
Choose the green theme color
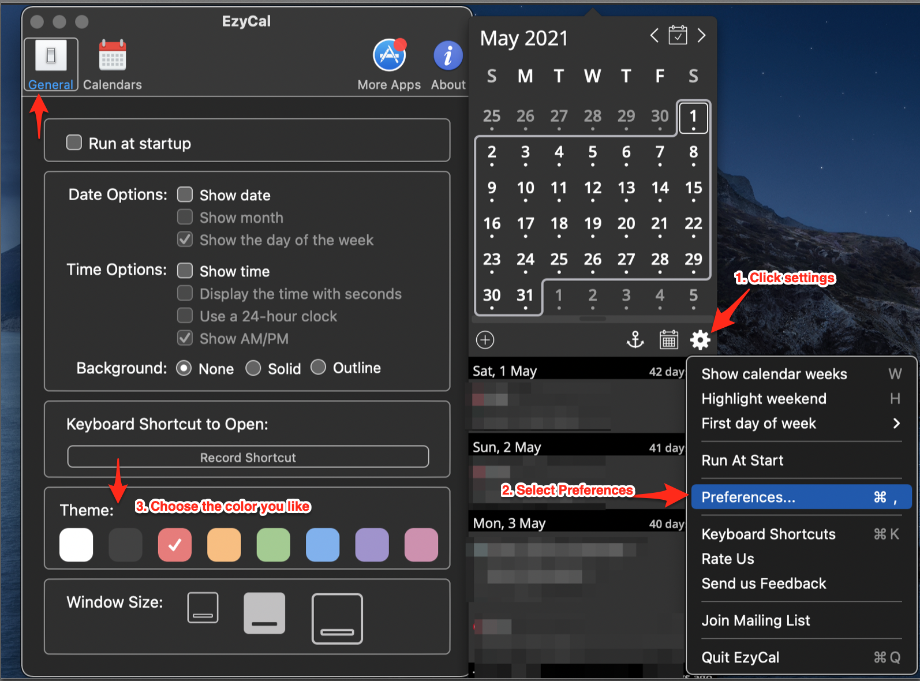(274, 545)
